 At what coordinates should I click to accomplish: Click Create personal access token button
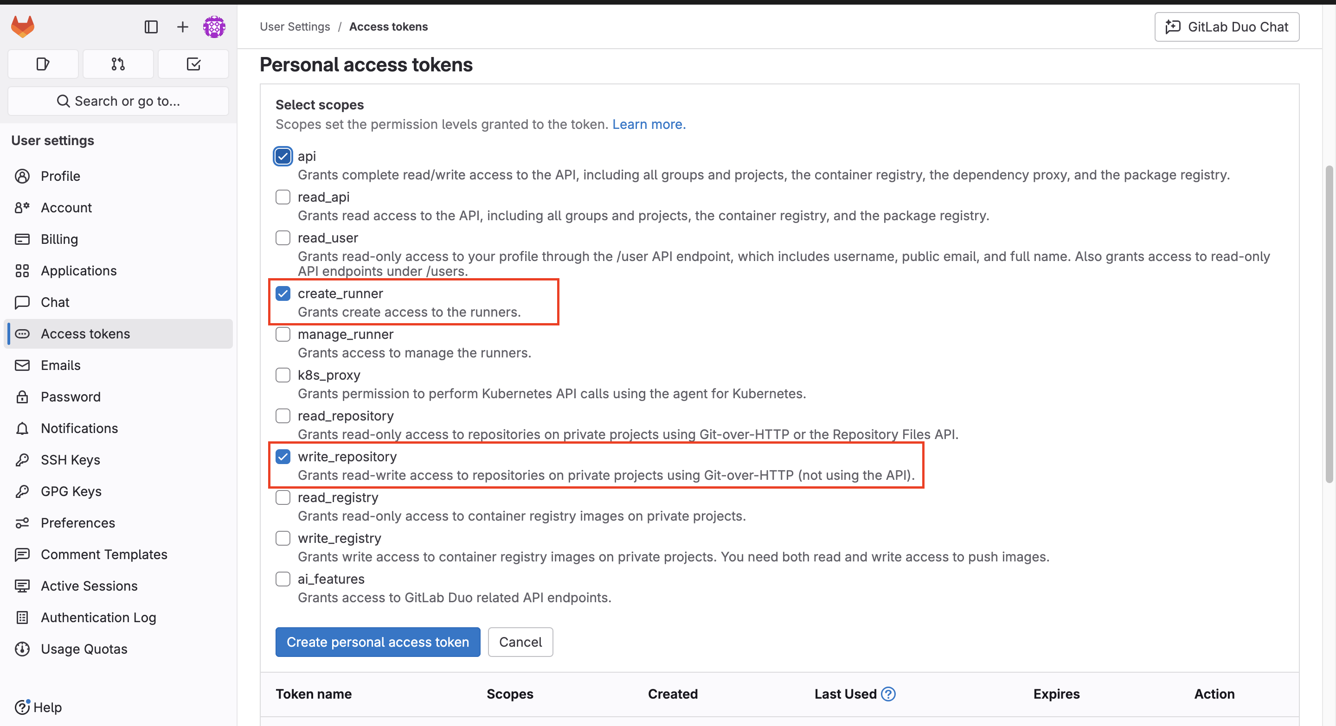point(378,642)
